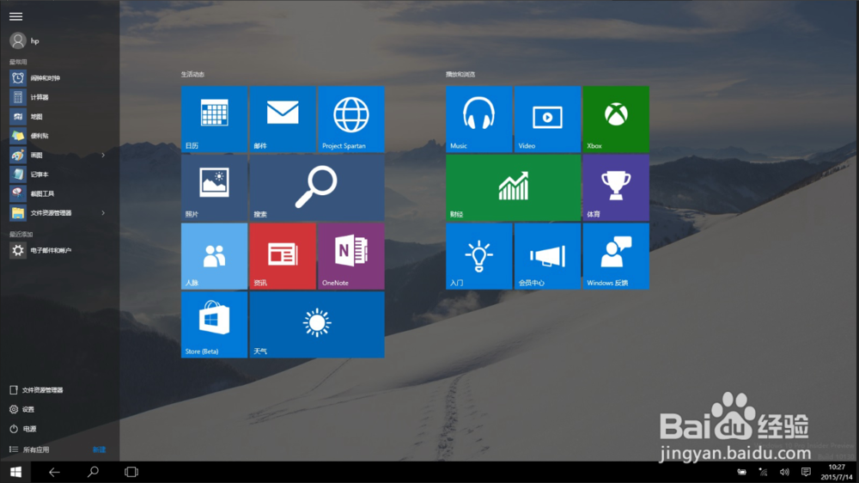This screenshot has width=859, height=483.
Task: Open the Music tile
Action: coord(478,119)
